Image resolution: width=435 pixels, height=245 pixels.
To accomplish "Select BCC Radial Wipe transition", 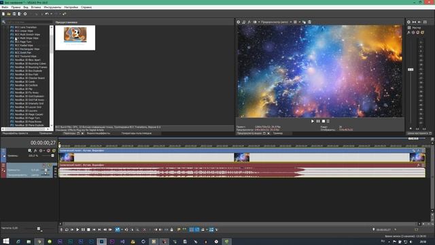I will click(x=24, y=46).
